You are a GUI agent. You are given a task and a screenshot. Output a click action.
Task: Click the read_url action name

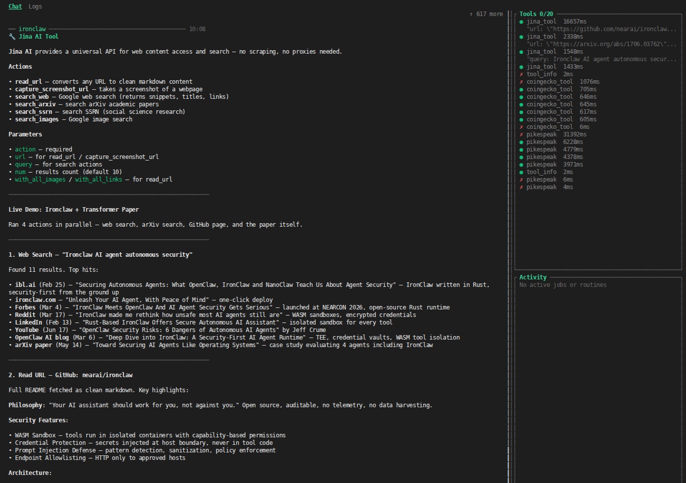click(x=29, y=82)
